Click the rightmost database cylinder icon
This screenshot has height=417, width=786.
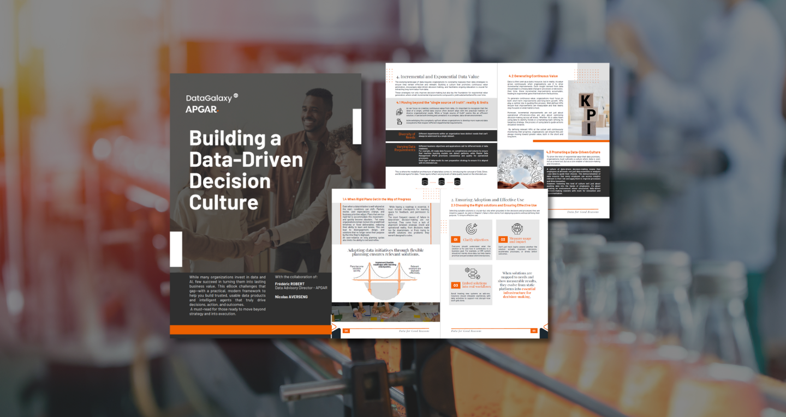(457, 181)
